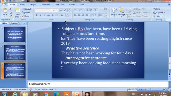Decrease list indent level

pyautogui.click(x=87, y=10)
